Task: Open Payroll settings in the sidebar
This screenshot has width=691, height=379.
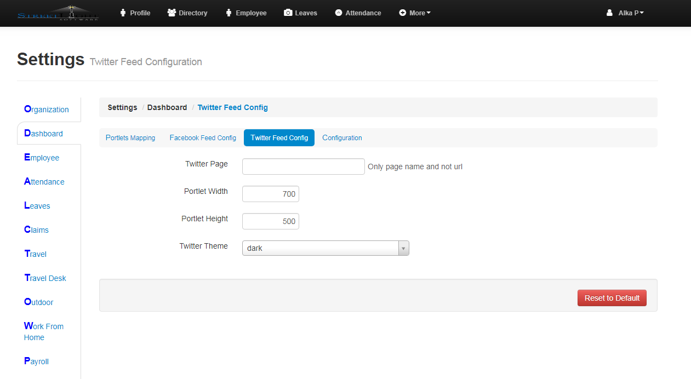Action: (36, 361)
